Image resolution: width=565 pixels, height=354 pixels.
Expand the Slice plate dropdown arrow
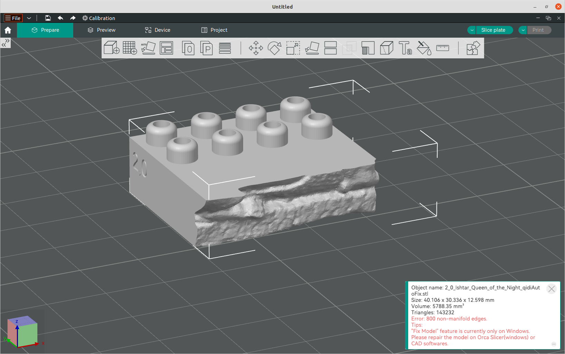pos(472,30)
